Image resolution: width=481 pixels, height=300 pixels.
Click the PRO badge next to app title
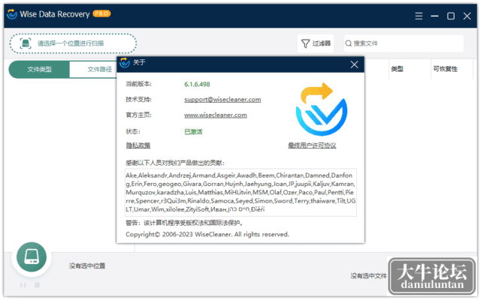(101, 13)
